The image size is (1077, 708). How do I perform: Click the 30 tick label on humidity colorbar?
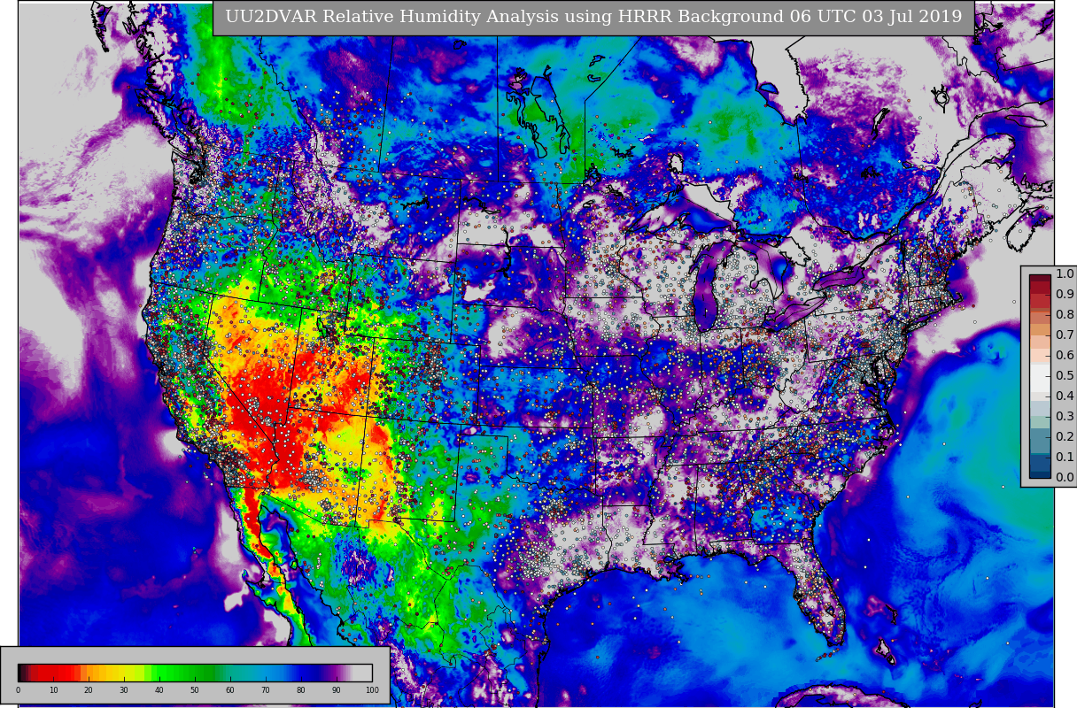click(124, 690)
